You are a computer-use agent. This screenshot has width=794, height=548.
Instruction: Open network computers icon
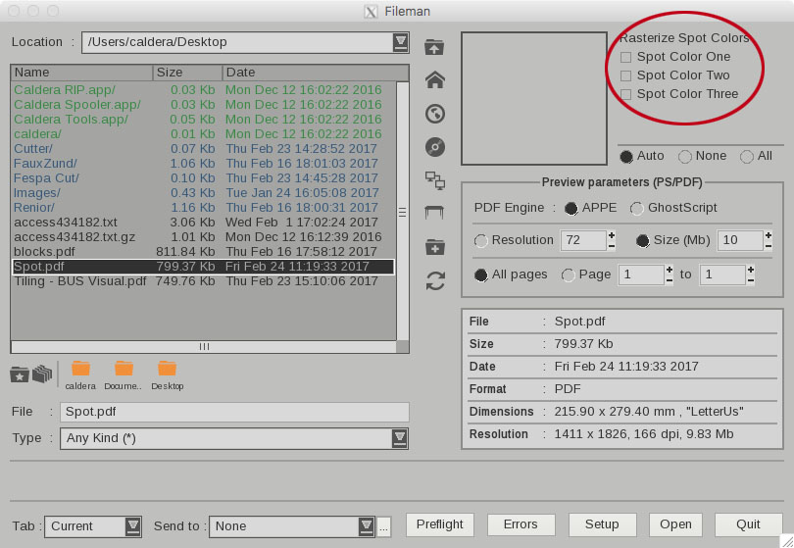435,180
